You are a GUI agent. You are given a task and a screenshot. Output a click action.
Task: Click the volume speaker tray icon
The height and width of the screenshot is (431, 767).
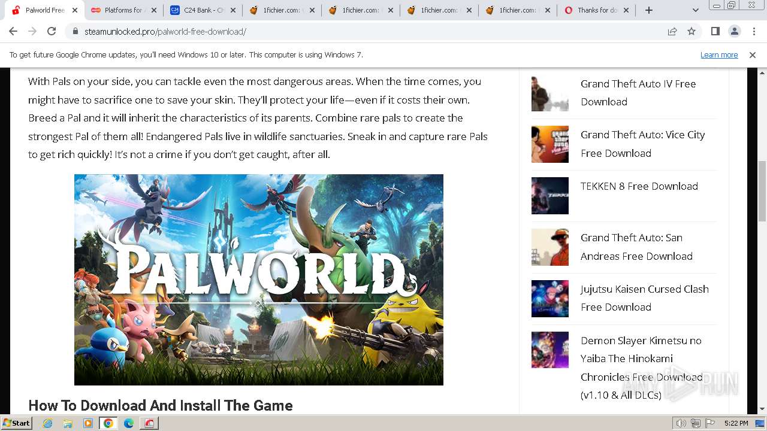tap(681, 423)
